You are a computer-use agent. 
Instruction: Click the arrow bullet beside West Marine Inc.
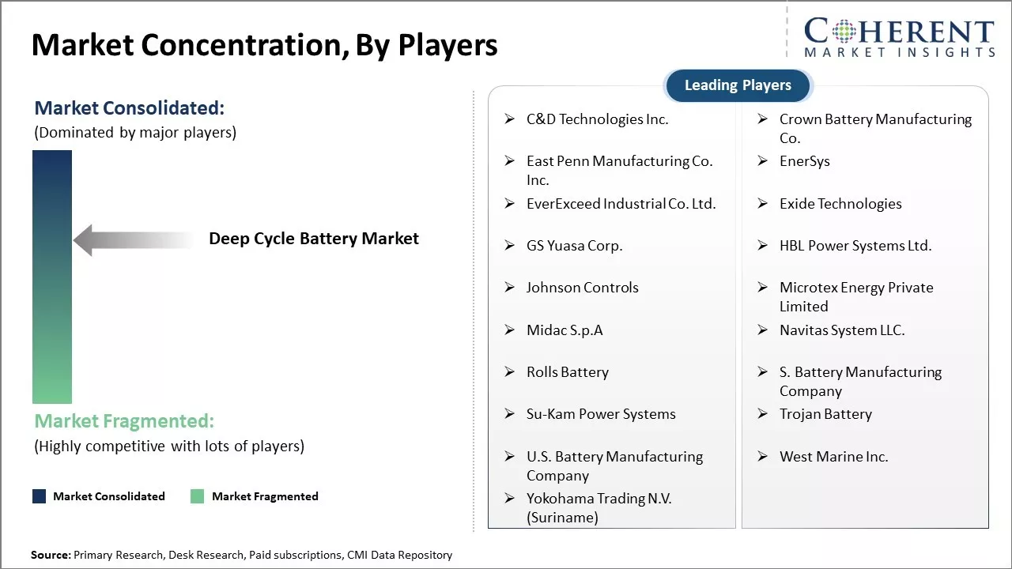coord(763,457)
